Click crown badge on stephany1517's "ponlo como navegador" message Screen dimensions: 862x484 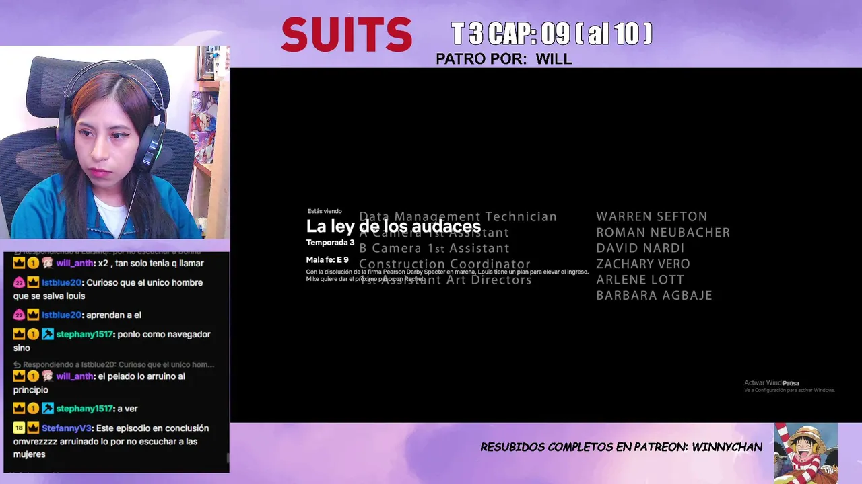[19, 334]
